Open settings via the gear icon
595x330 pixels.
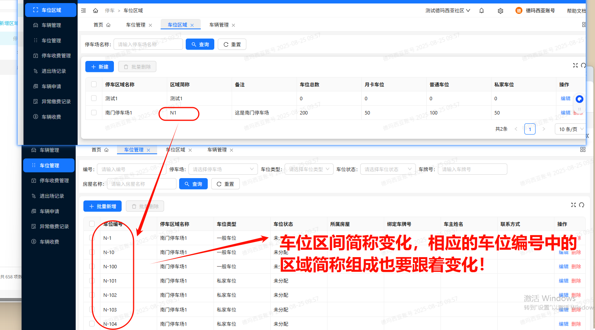(x=500, y=11)
